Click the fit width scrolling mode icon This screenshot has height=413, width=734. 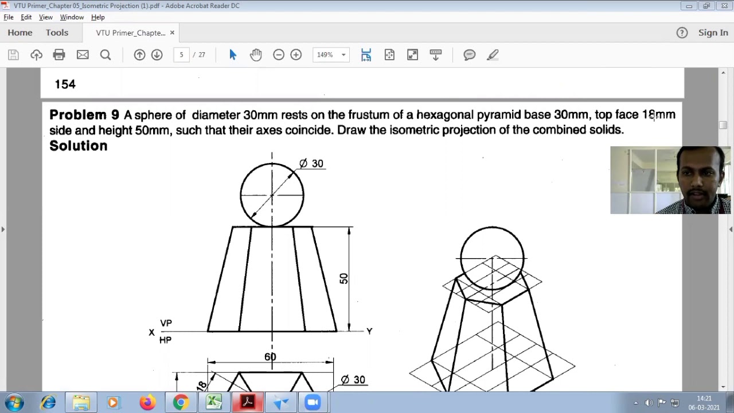(366, 54)
